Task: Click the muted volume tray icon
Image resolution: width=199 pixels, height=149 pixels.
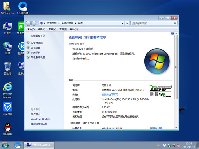Action: (x=178, y=145)
